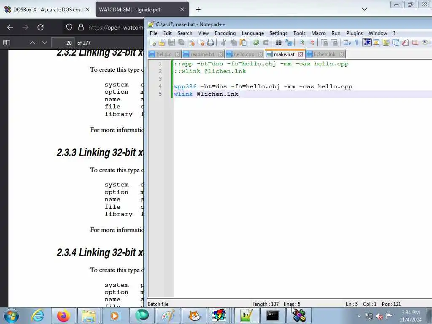This screenshot has width=432, height=324.
Task: Go back in the browser
Action: point(10,27)
